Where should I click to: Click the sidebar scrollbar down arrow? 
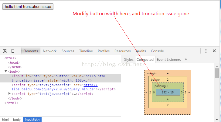(217, 120)
